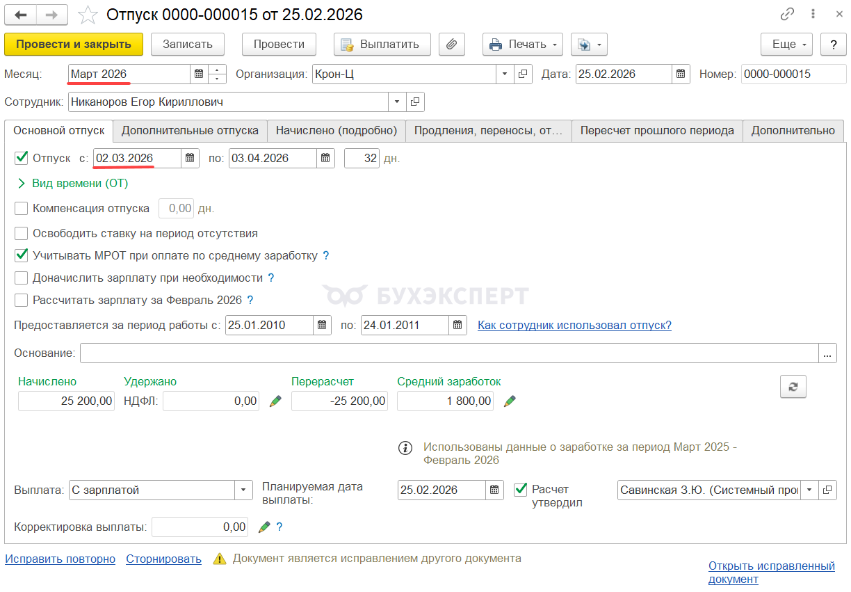Click Провести button
This screenshot has height=592, width=851.
tap(279, 44)
